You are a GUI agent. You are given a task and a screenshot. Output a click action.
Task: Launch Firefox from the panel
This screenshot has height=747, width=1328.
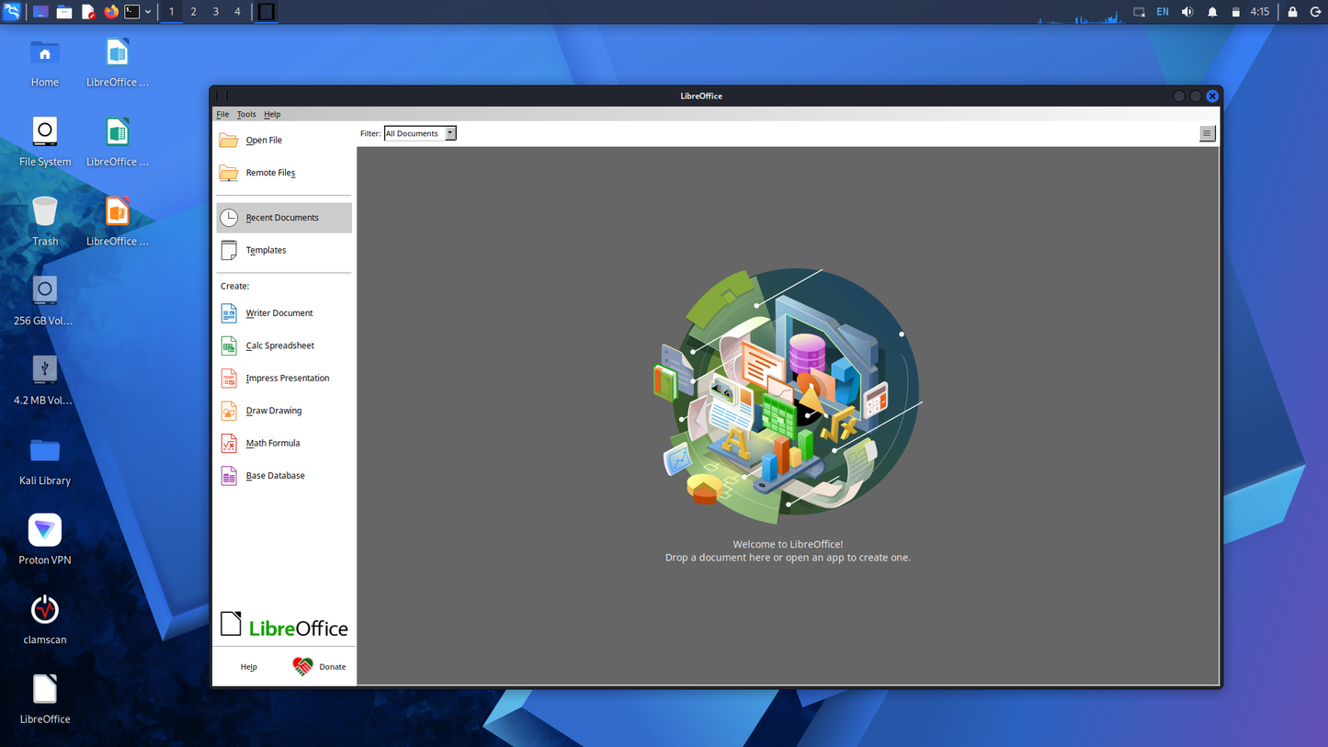pos(111,12)
